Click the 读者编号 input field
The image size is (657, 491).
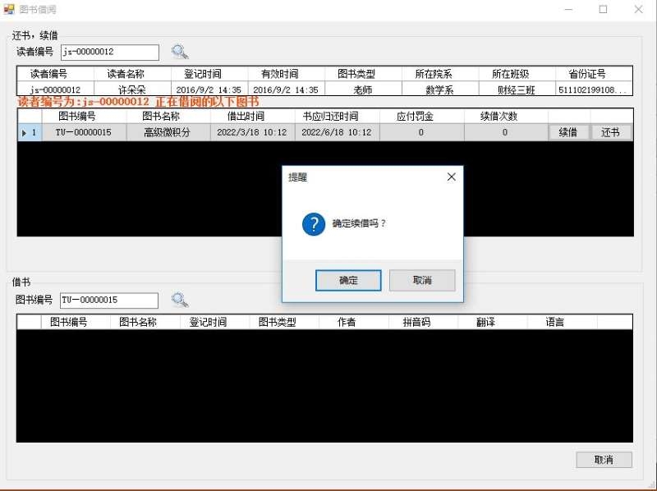point(110,53)
